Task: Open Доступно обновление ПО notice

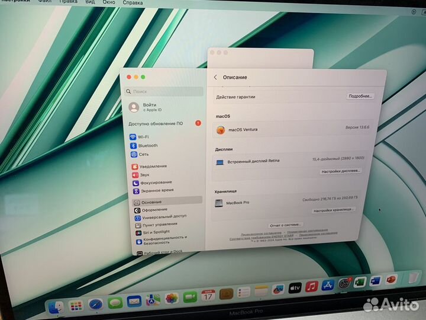Action: coord(164,123)
